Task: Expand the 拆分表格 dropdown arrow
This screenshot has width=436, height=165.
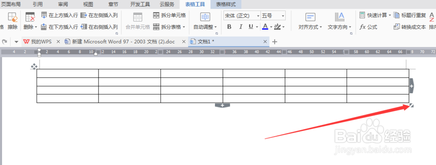Action: point(184,27)
